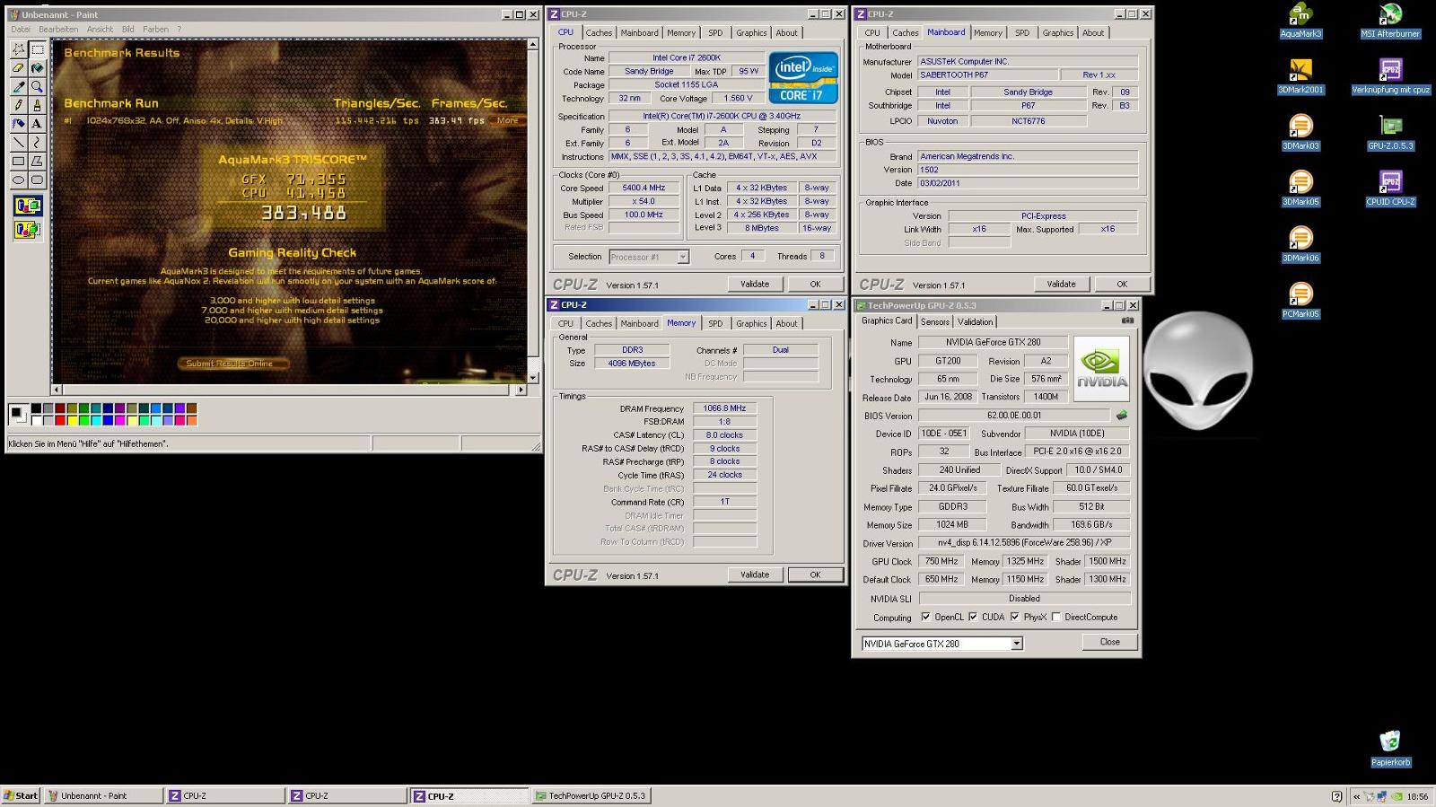
Task: Open 3DMark03 desktop icon
Action: coord(1300,132)
